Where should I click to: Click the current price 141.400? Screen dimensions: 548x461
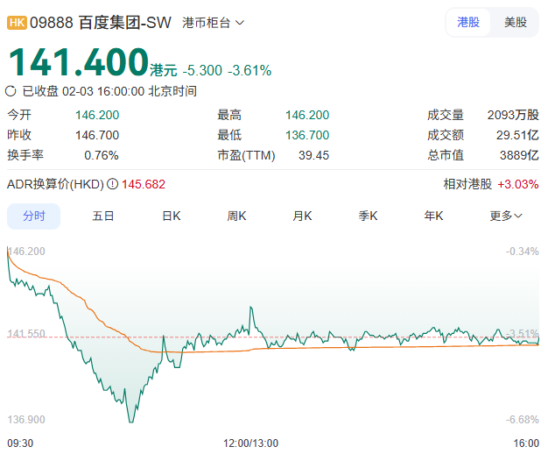pyautogui.click(x=79, y=62)
